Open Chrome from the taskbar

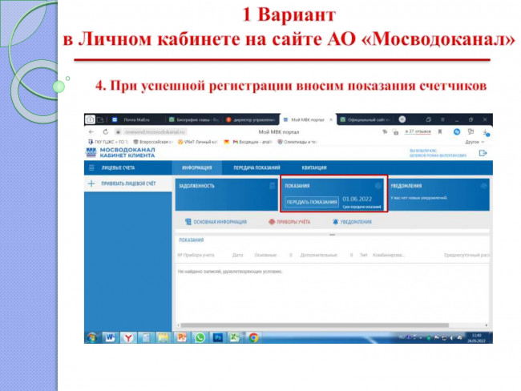click(253, 337)
